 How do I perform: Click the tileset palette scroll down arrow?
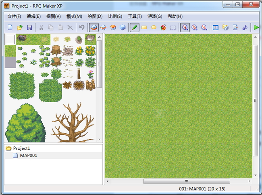point(100,139)
